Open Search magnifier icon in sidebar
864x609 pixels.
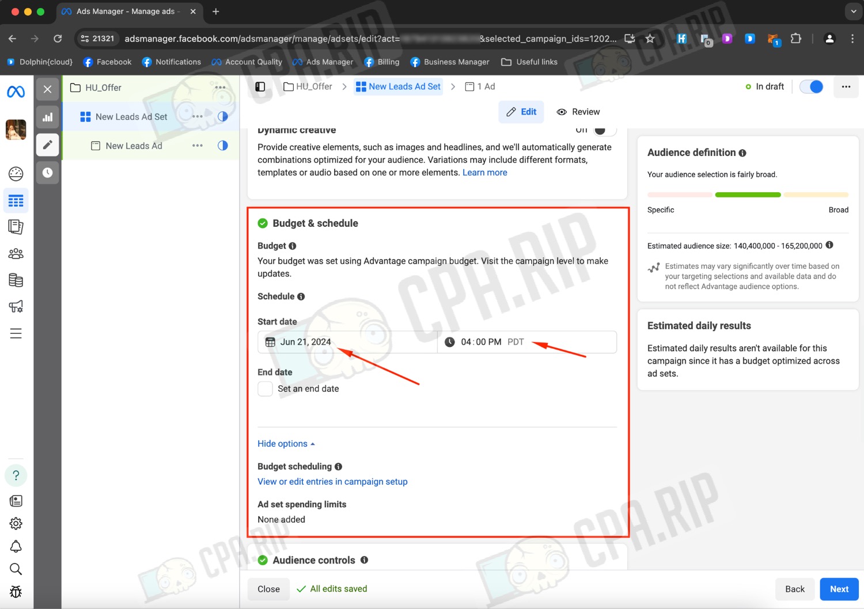[16, 569]
